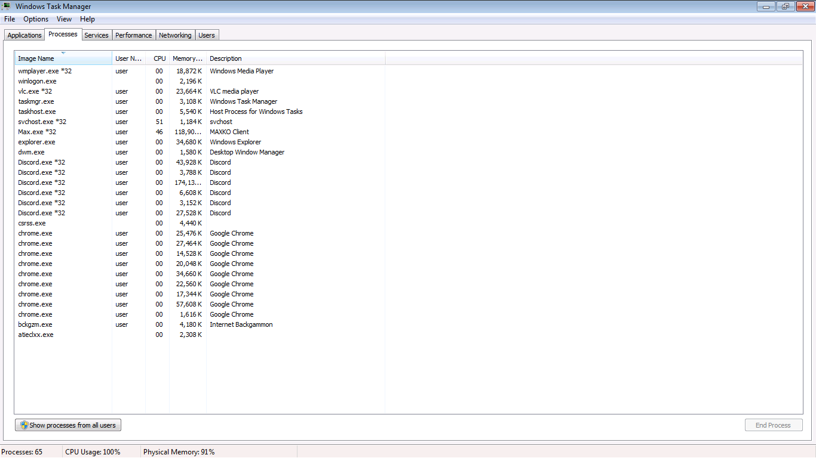Select Discord.exe row using 27,528 K
The image size is (816, 458).
point(200,213)
